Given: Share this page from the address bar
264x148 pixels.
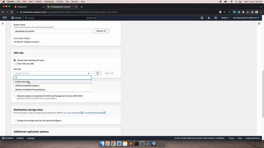Looking at the screenshot, I should tap(224, 12).
